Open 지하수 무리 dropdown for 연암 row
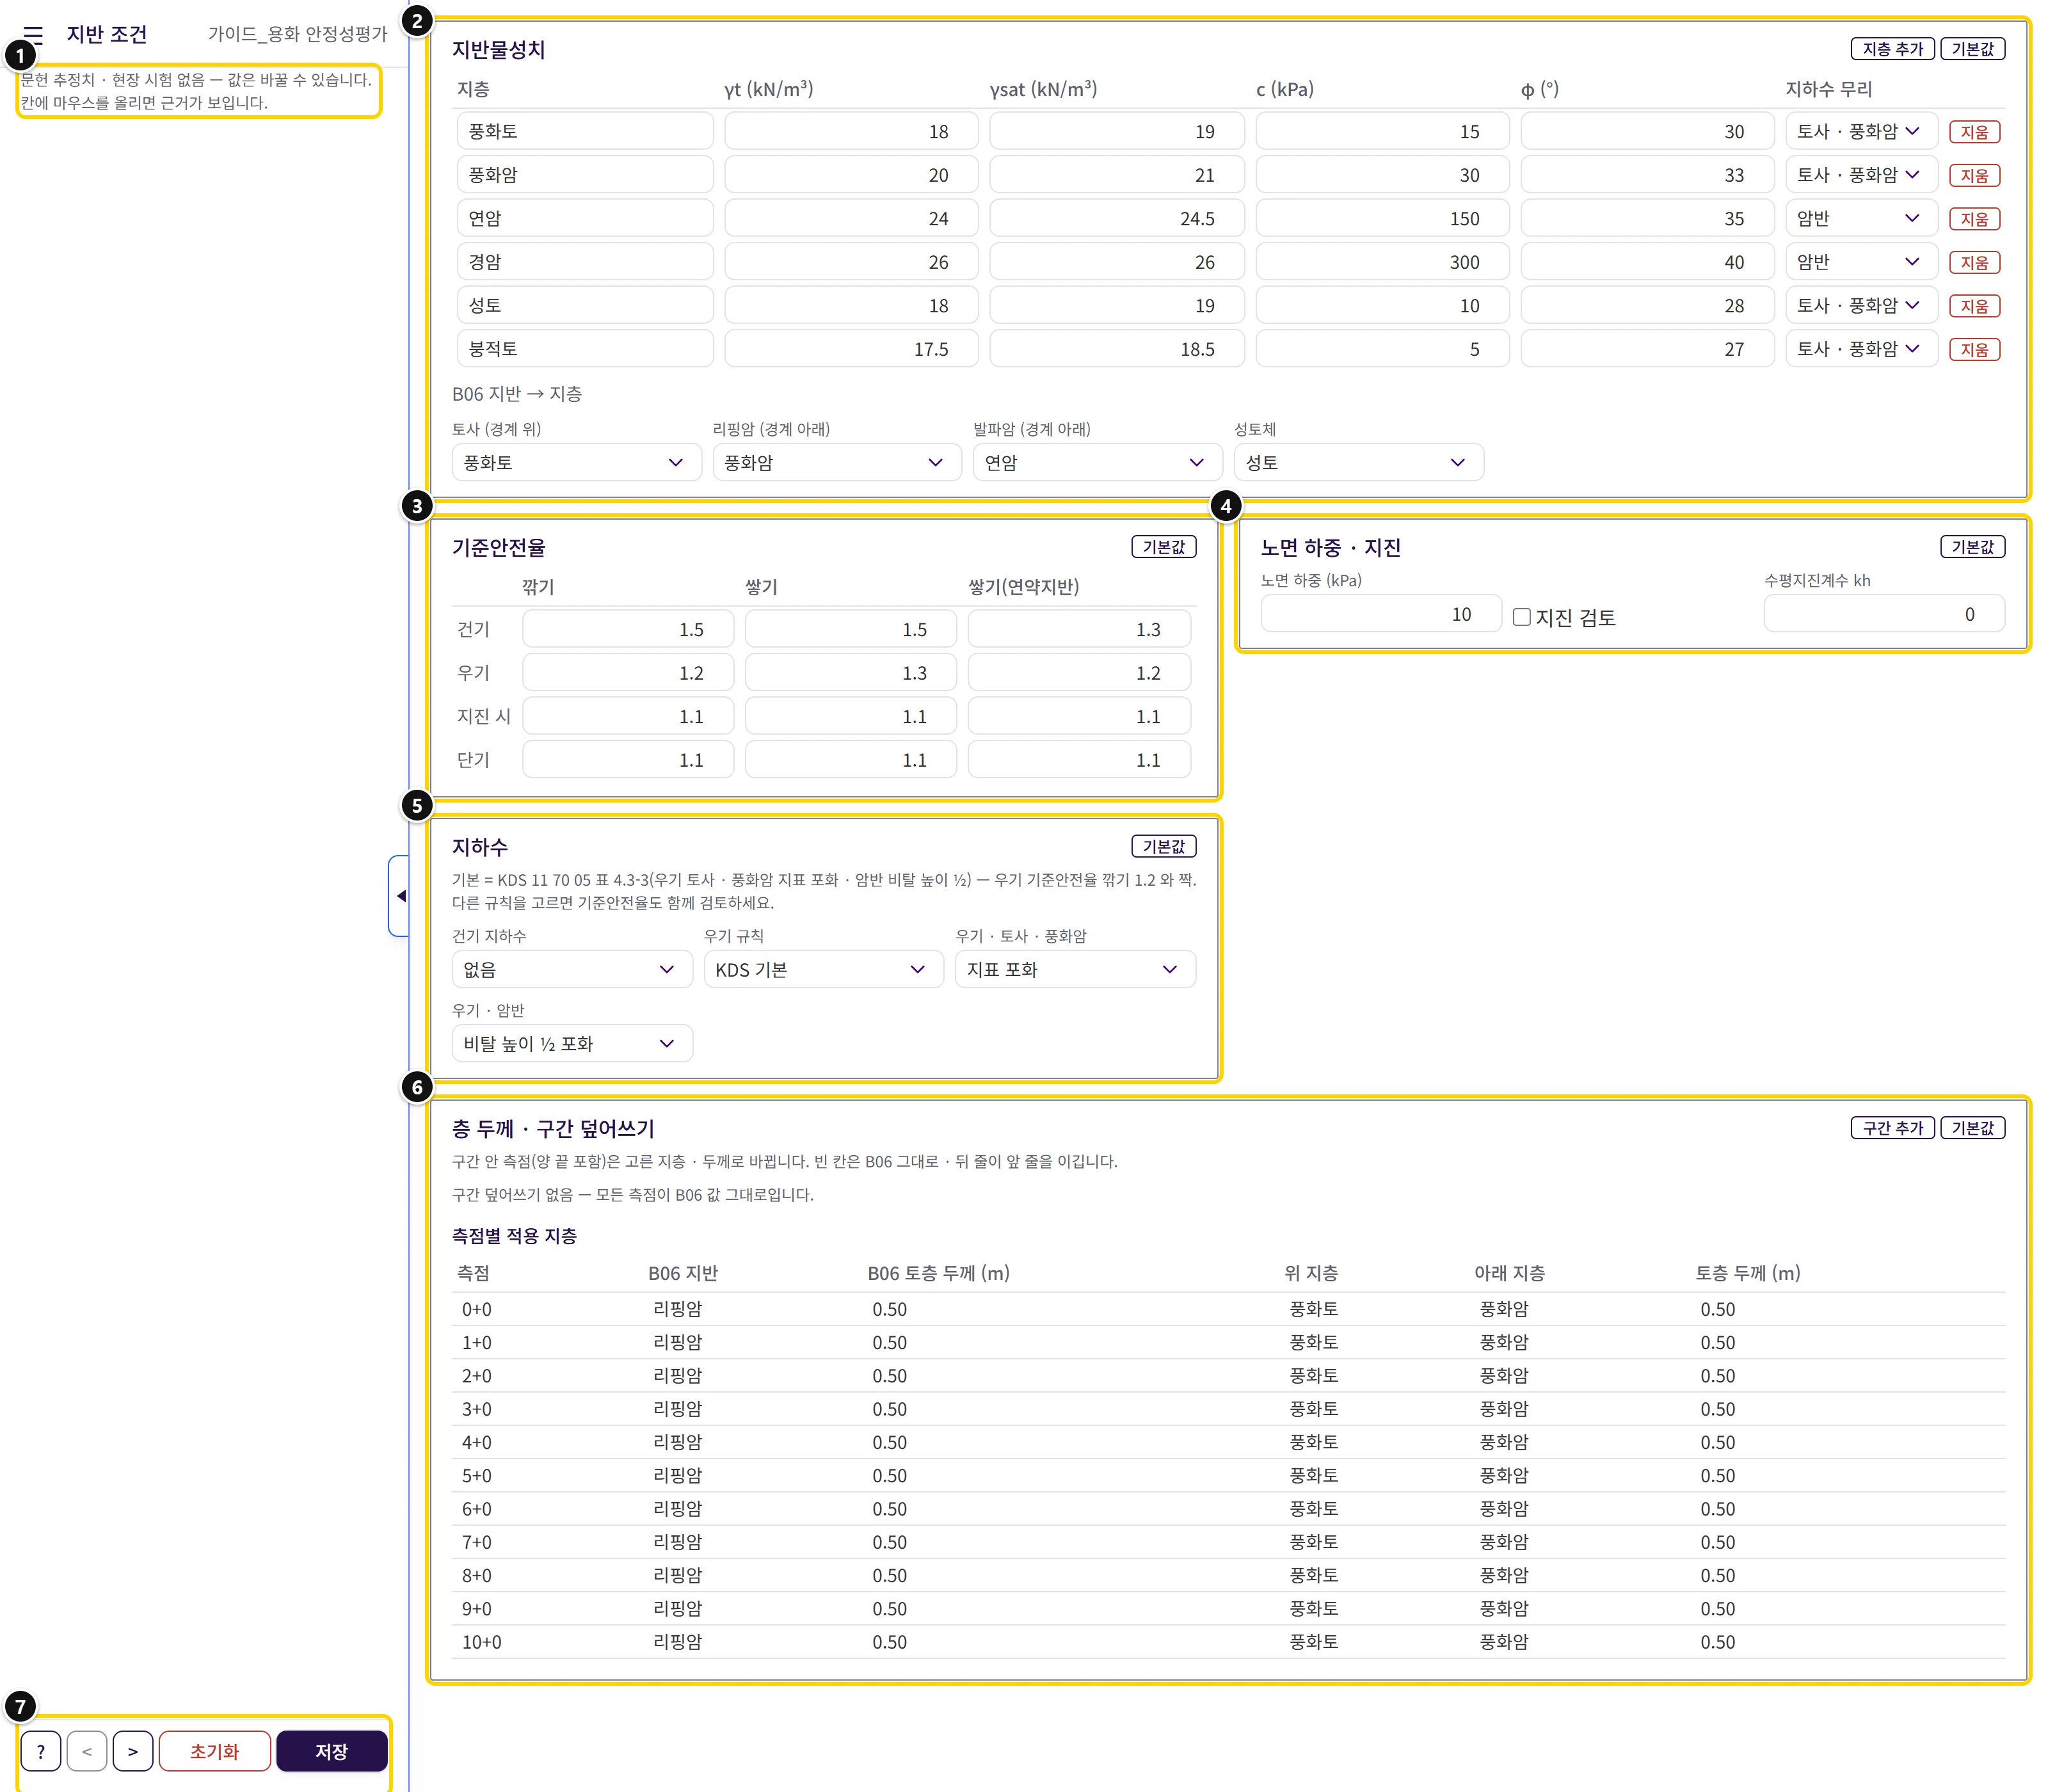The height and width of the screenshot is (1792, 2048). pyautogui.click(x=1861, y=218)
